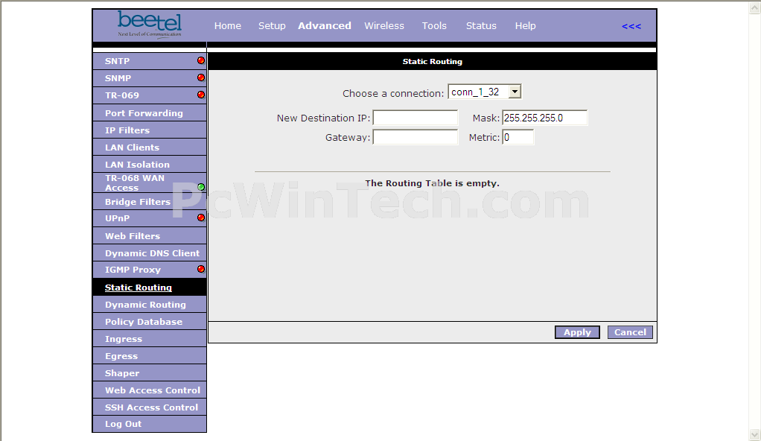Viewport: 761px width, 441px height.
Task: Open SSH Access Control page
Action: [150, 407]
